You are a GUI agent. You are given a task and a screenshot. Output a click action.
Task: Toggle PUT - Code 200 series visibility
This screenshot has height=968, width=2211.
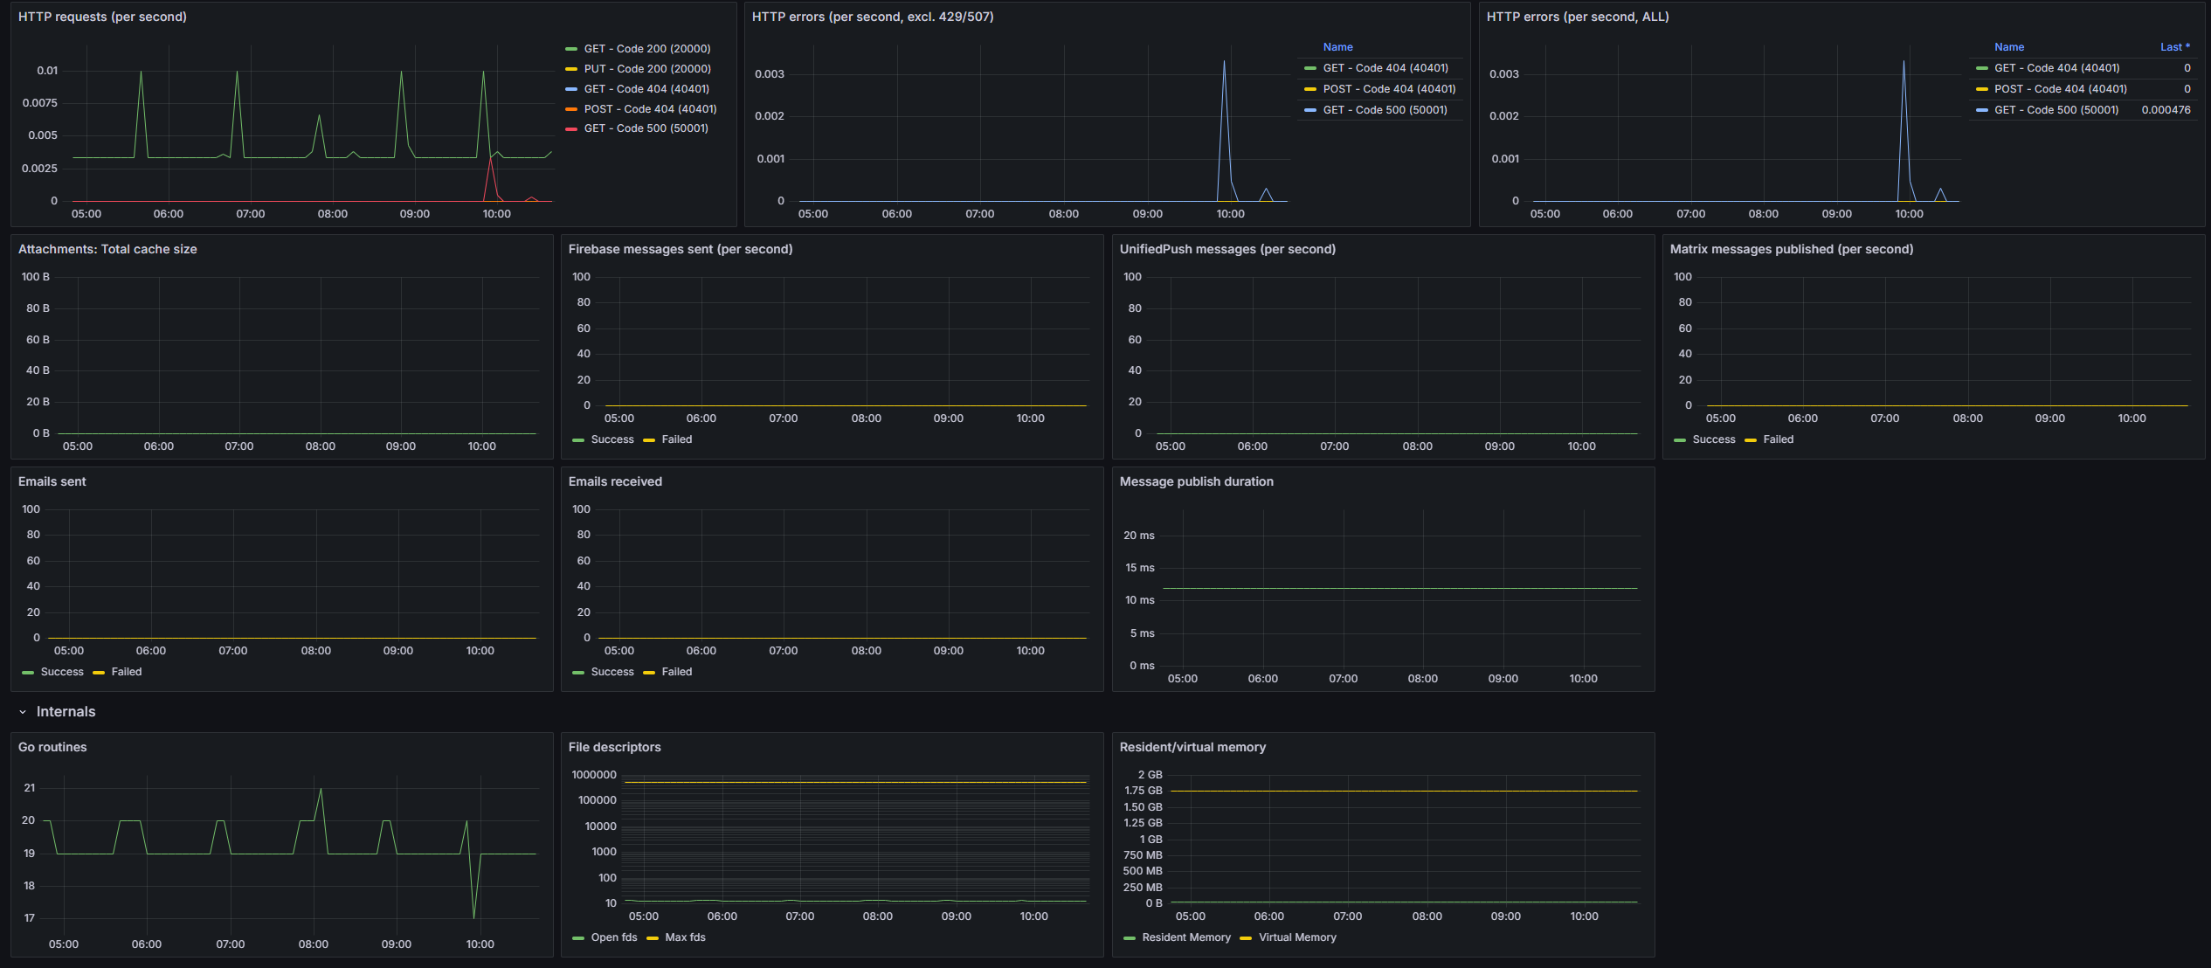tap(646, 69)
